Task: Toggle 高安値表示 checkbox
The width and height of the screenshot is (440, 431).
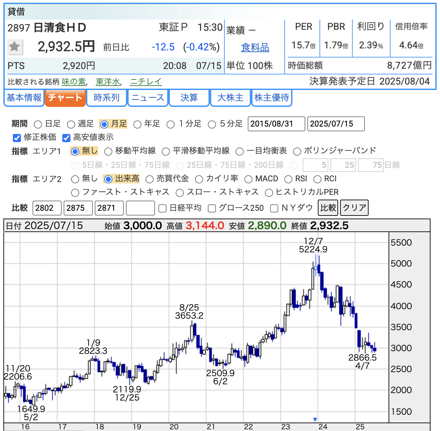Action: pos(66,138)
